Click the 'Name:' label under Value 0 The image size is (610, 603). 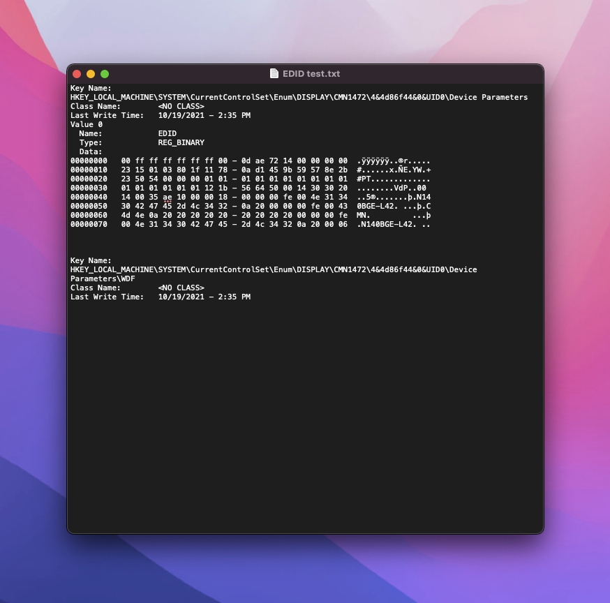pyautogui.click(x=91, y=133)
